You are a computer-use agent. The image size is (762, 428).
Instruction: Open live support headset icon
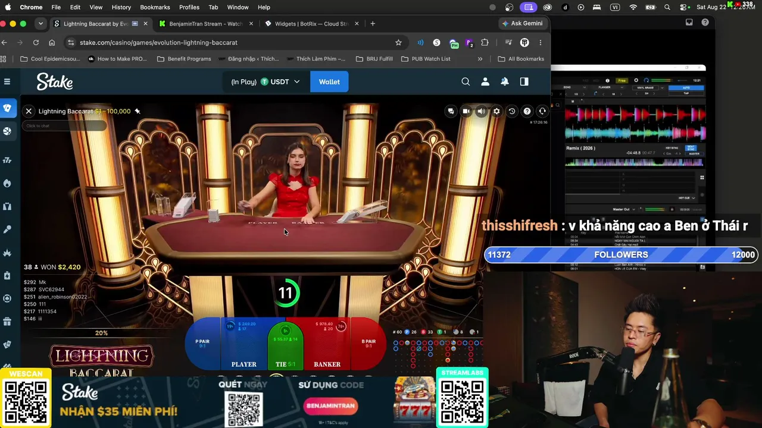[x=542, y=111]
